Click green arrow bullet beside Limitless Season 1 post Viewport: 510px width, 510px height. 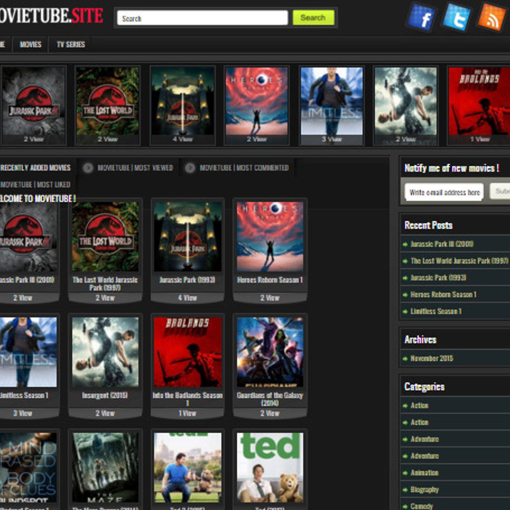pos(405,312)
